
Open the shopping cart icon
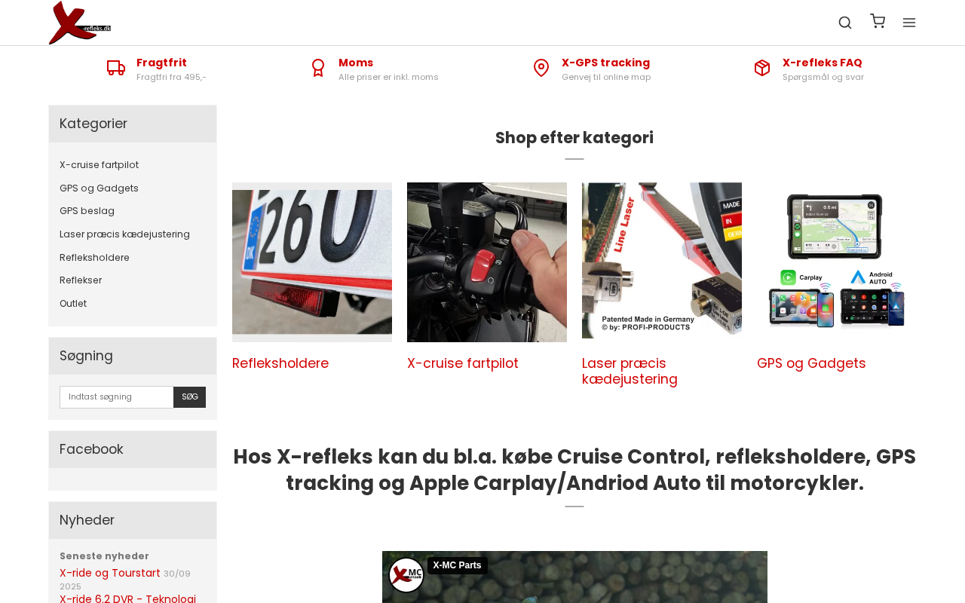[x=878, y=21]
